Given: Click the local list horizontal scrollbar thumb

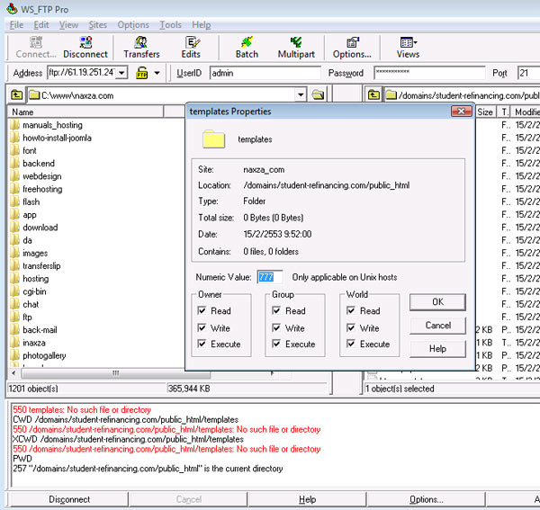Looking at the screenshot, I should pos(115,373).
